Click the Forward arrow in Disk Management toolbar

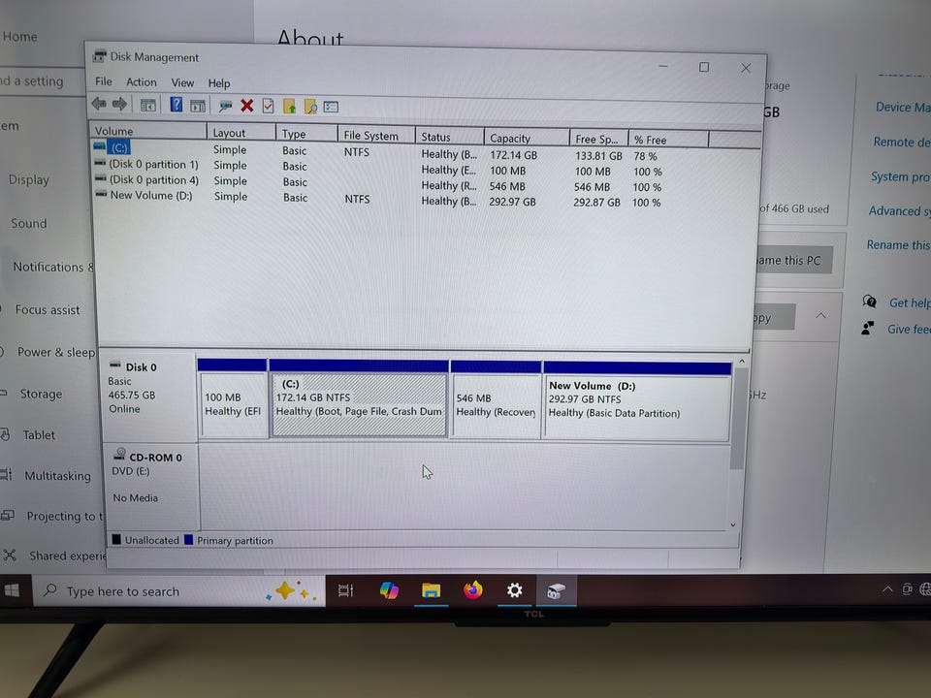(119, 105)
